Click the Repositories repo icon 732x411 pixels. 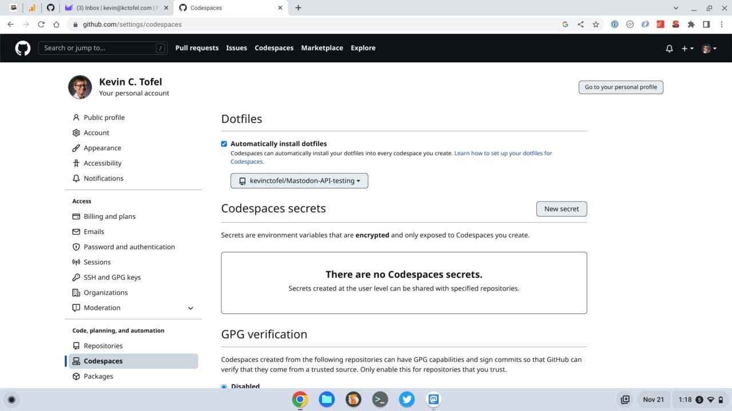(x=76, y=346)
